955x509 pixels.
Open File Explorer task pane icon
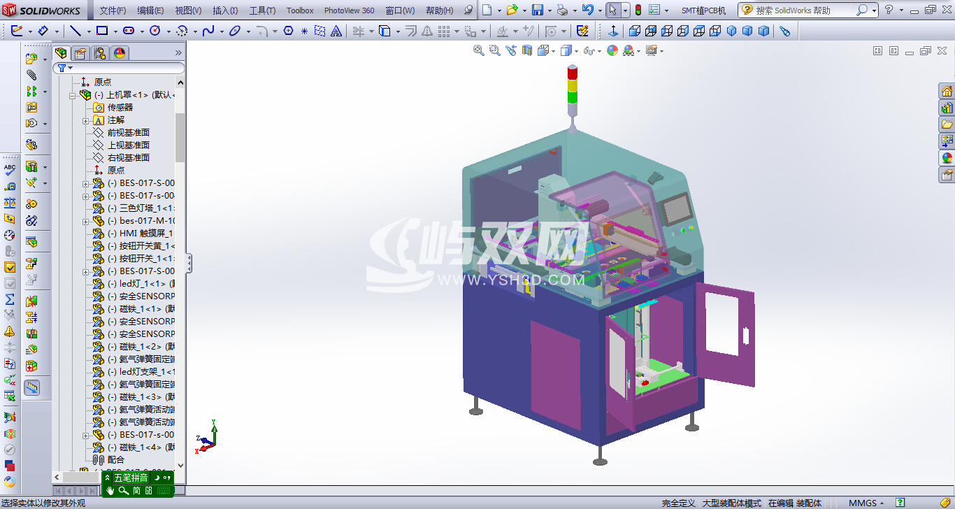click(947, 125)
